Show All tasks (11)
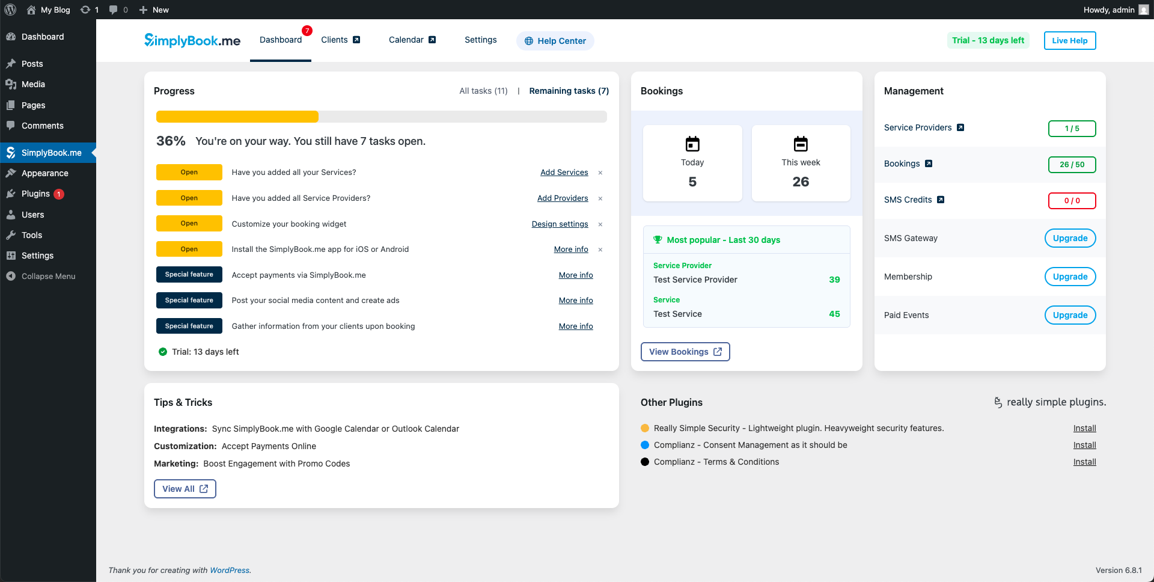The width and height of the screenshot is (1154, 582). [x=483, y=91]
